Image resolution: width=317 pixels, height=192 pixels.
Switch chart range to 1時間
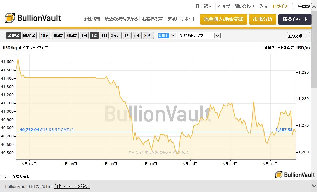point(58,35)
